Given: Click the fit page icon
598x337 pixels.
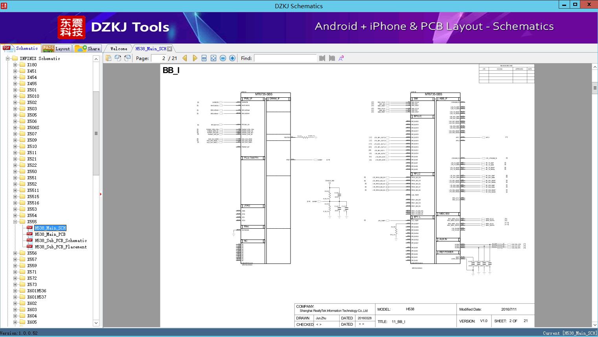Looking at the screenshot, I should [213, 58].
